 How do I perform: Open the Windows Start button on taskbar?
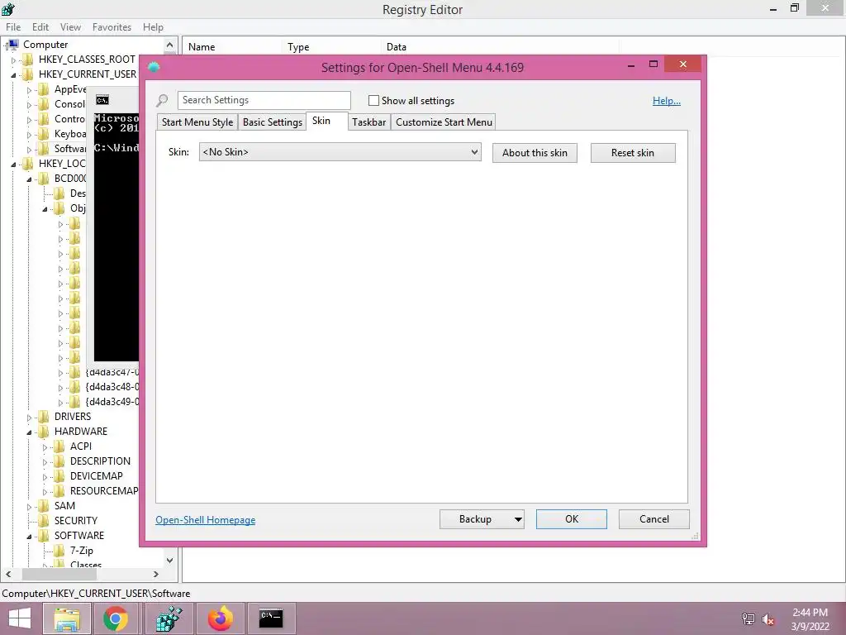pos(20,618)
